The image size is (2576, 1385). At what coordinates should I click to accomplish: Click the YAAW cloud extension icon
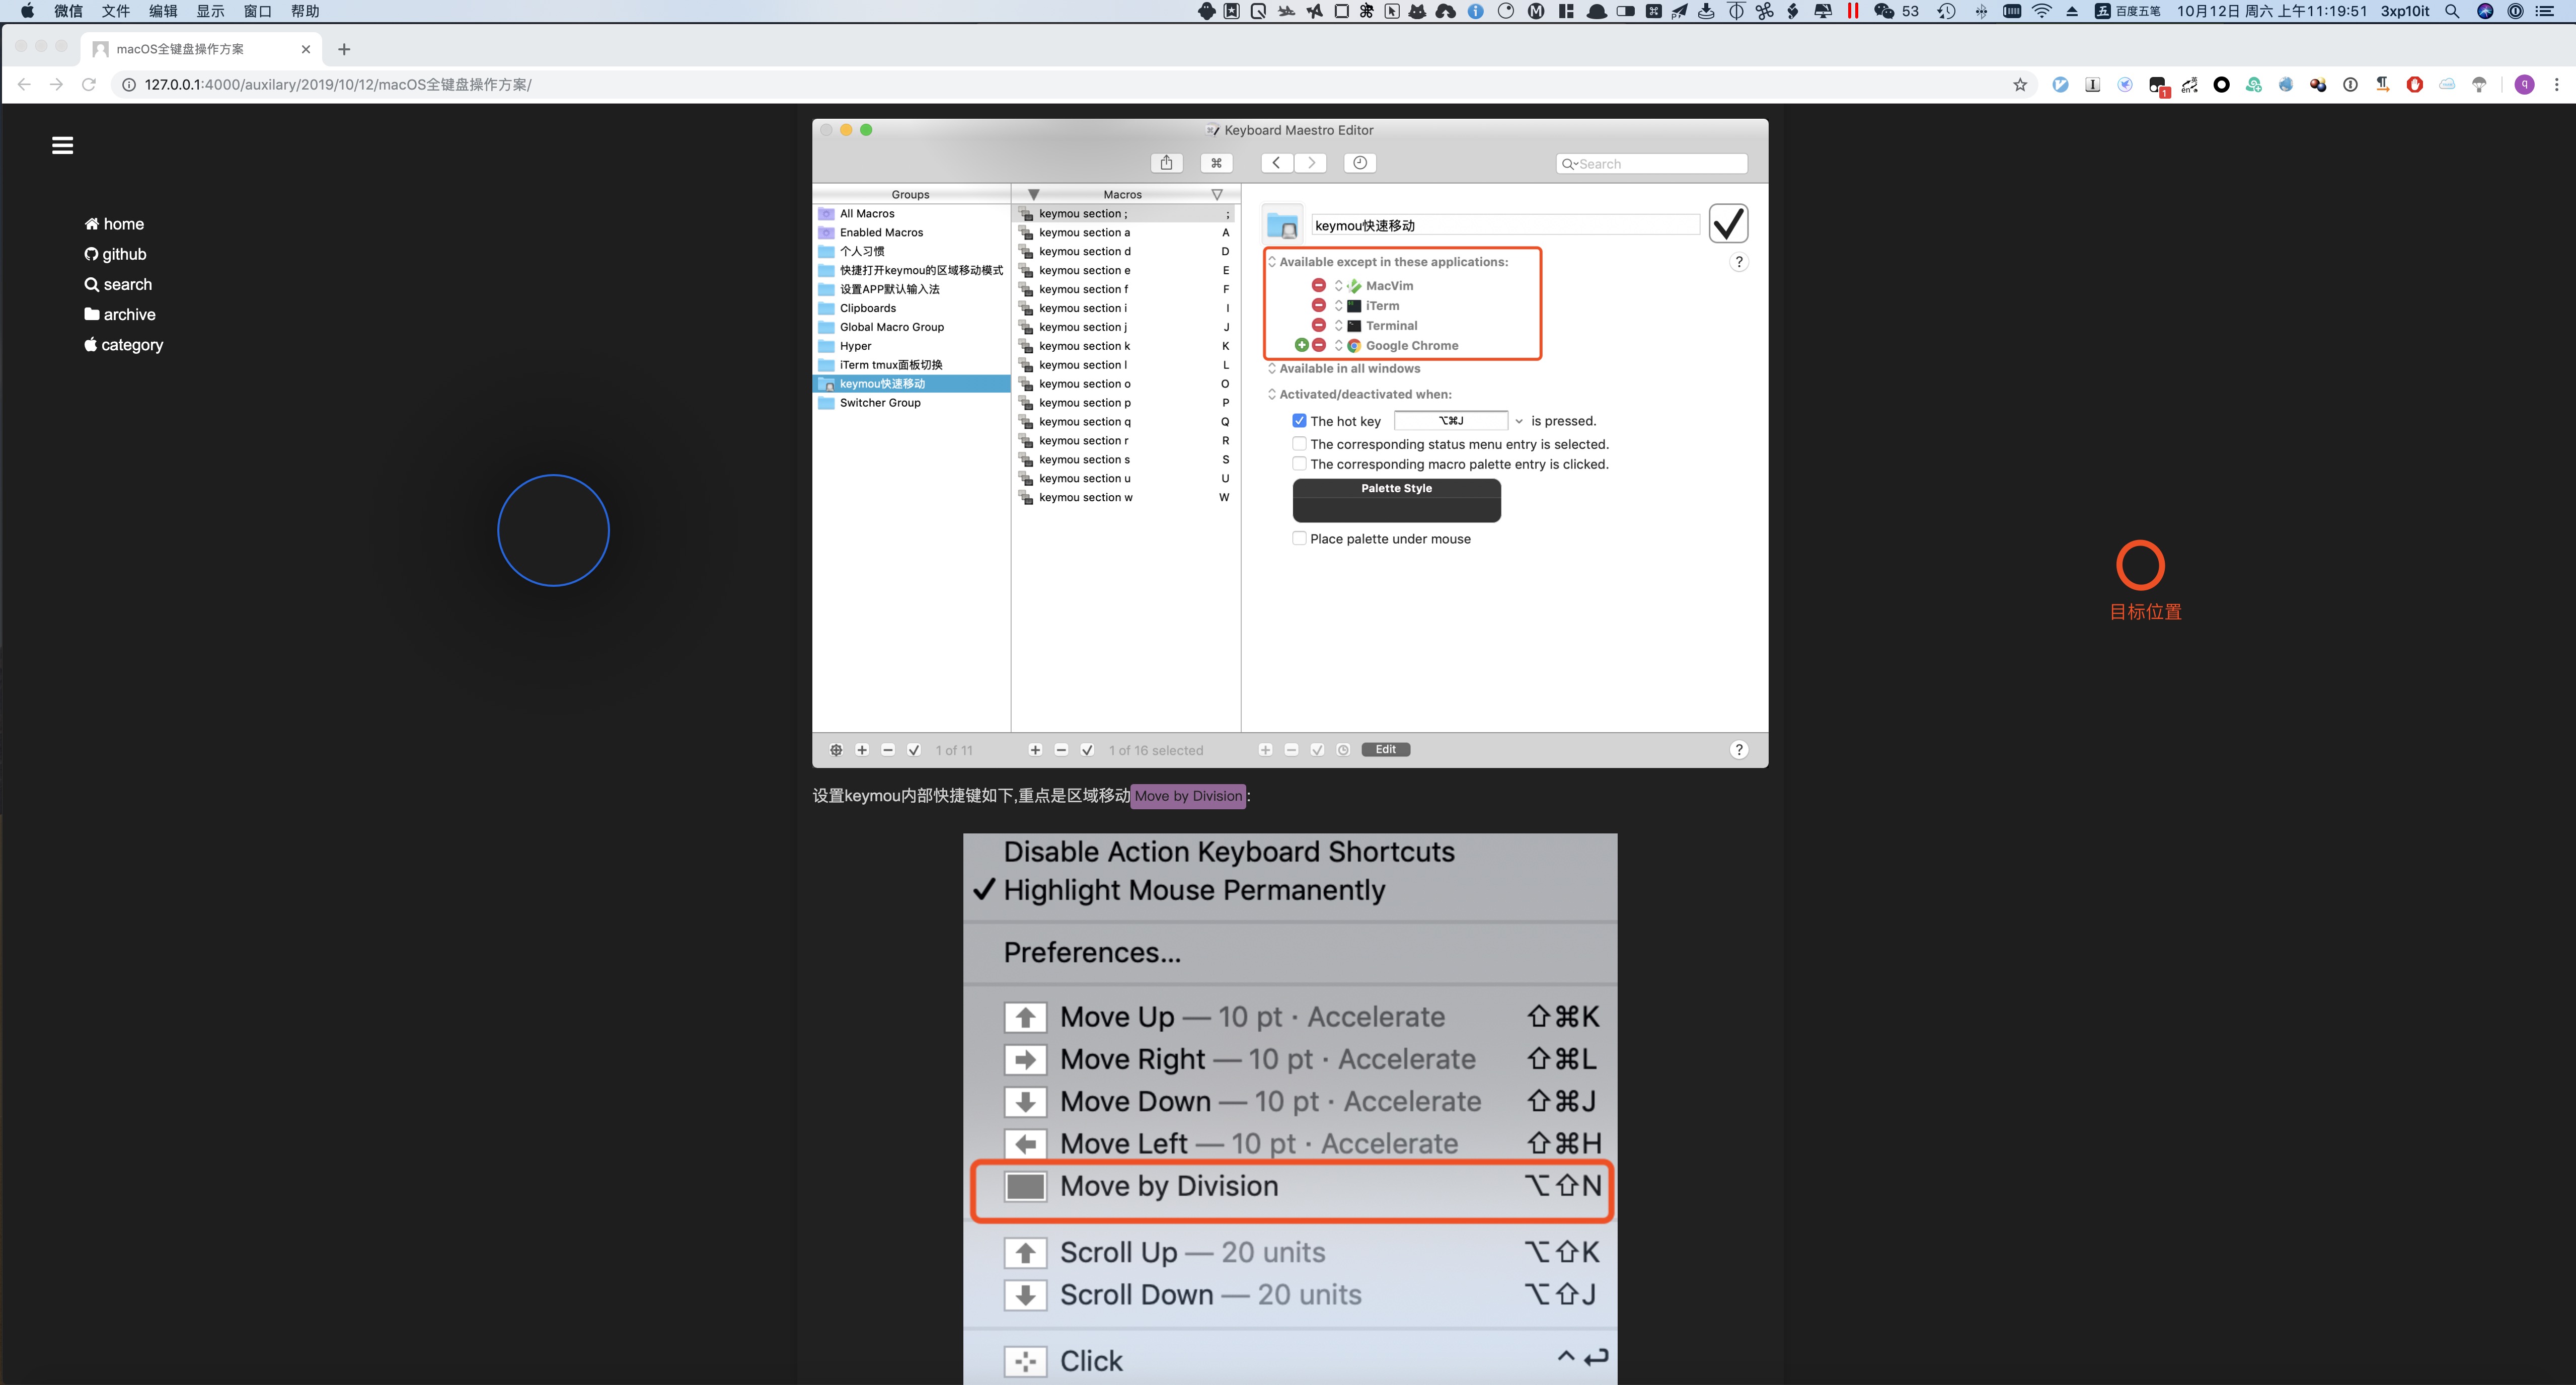2447,85
